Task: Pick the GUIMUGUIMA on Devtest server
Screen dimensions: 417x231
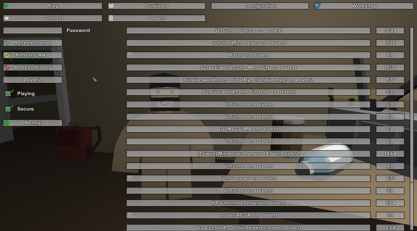Action: click(248, 129)
